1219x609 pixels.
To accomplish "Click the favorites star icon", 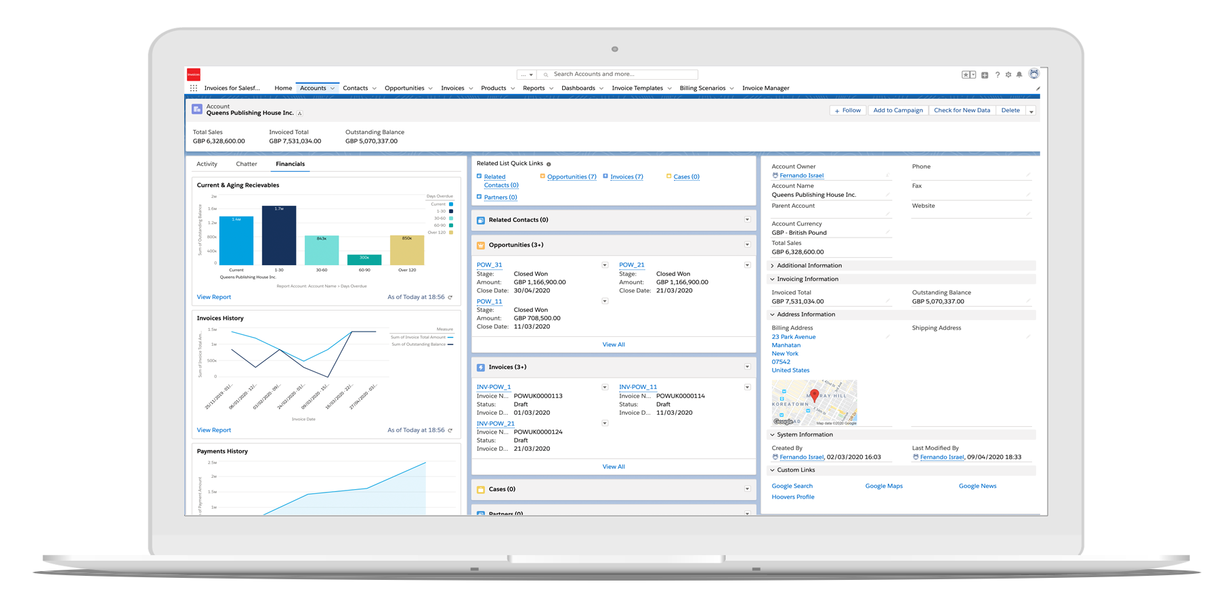I will pyautogui.click(x=966, y=75).
